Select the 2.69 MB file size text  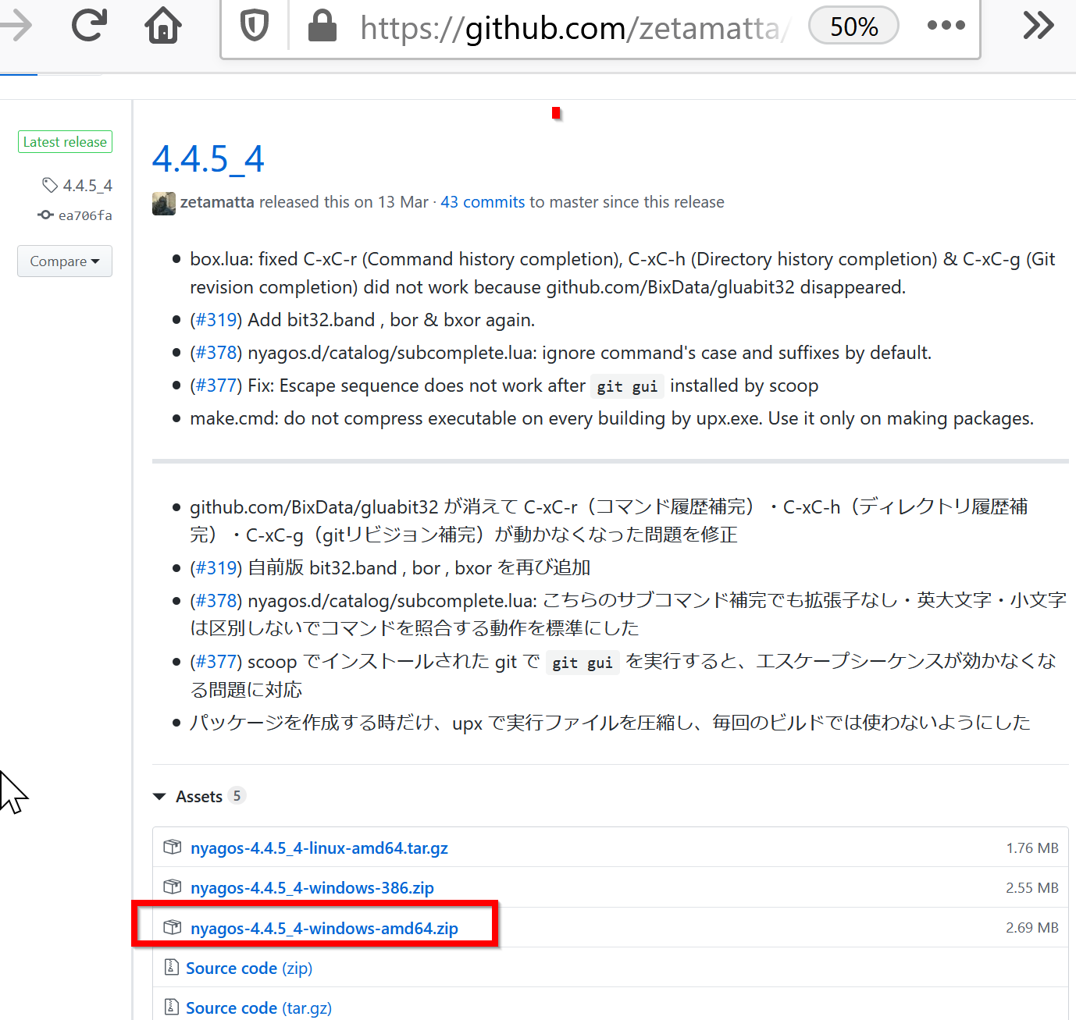click(1032, 928)
